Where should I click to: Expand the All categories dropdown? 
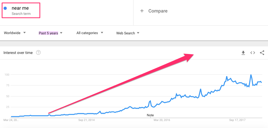click(x=90, y=33)
